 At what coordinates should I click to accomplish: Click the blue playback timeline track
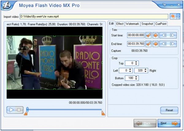point(65,110)
